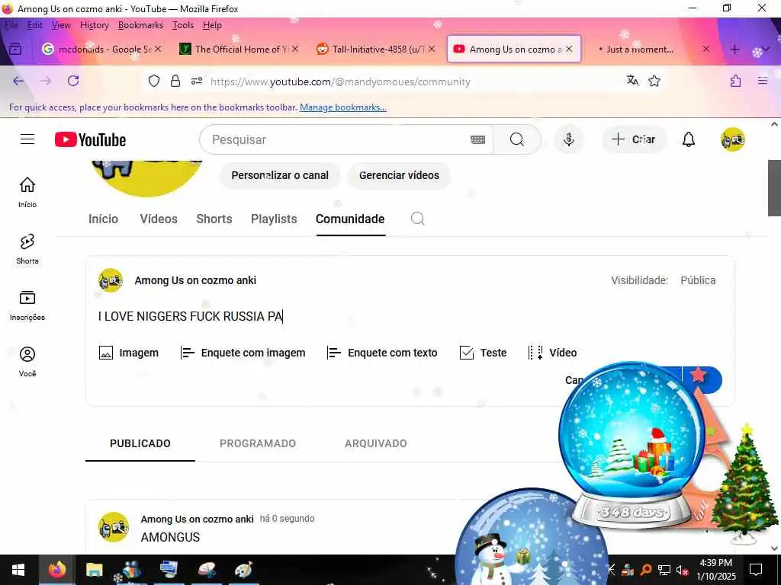Open Firefox History menu

coord(94,25)
